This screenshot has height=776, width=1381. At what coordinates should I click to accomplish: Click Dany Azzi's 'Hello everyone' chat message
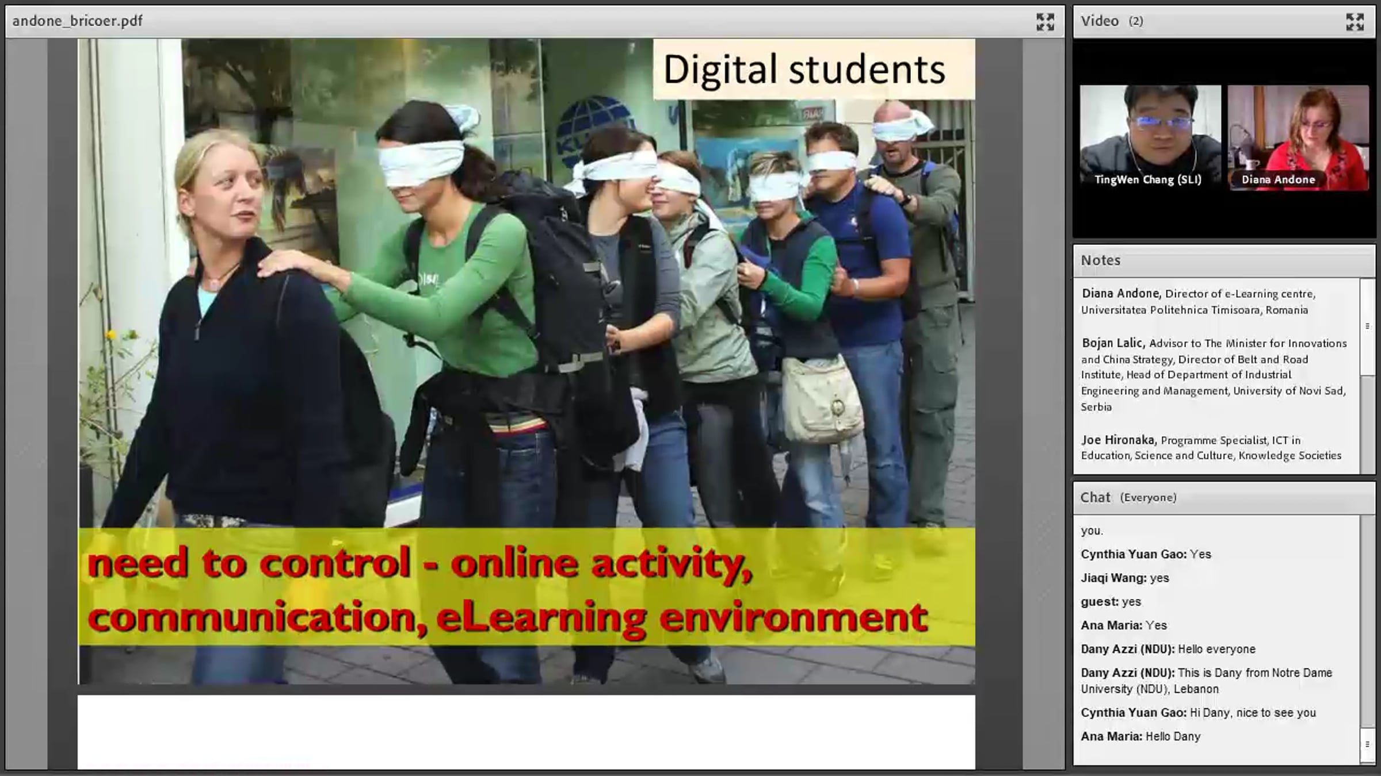pos(1216,649)
